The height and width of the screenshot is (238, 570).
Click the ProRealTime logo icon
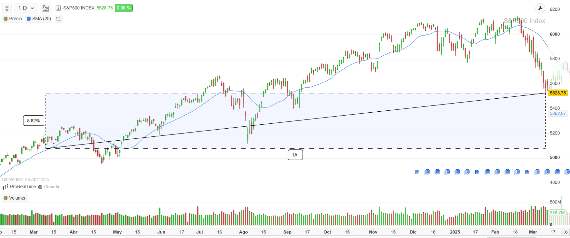[5, 187]
